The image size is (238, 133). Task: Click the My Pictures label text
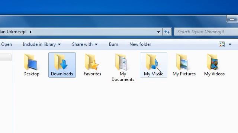pos(184,74)
